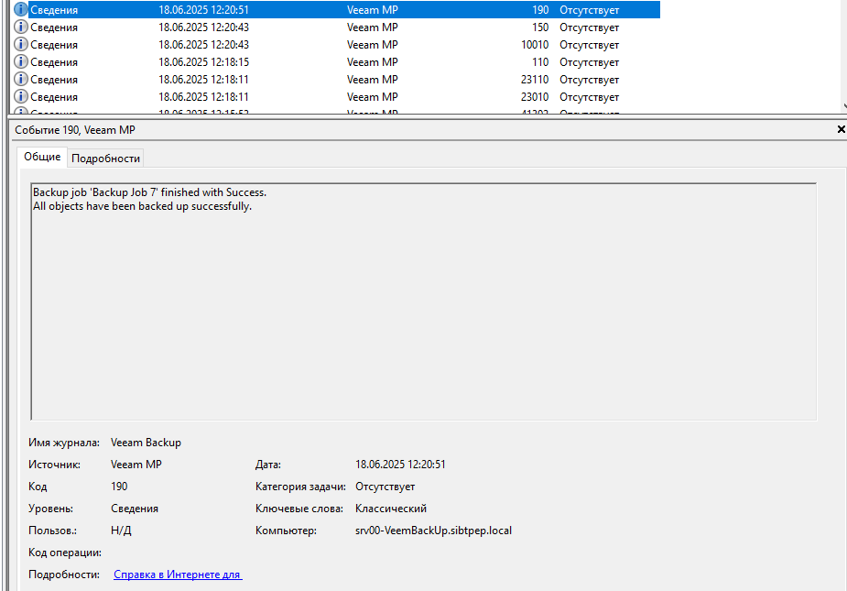Click log name value Veeam Backup
Viewport: 847px width, 591px height.
coord(146,443)
